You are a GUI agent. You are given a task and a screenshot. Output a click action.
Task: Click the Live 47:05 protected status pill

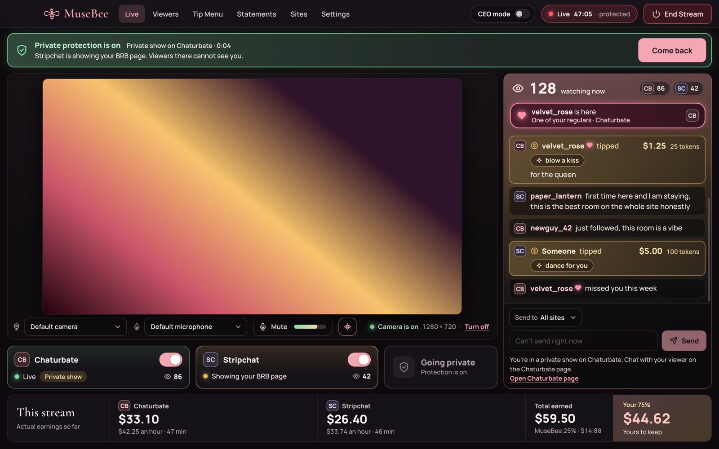(x=589, y=14)
